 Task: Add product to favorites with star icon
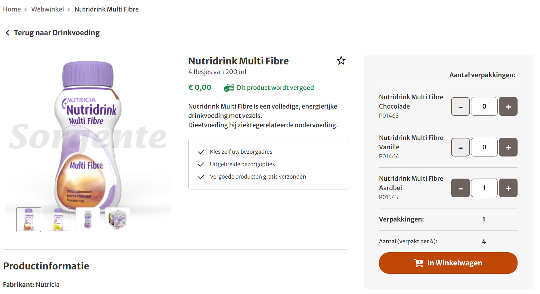click(341, 60)
